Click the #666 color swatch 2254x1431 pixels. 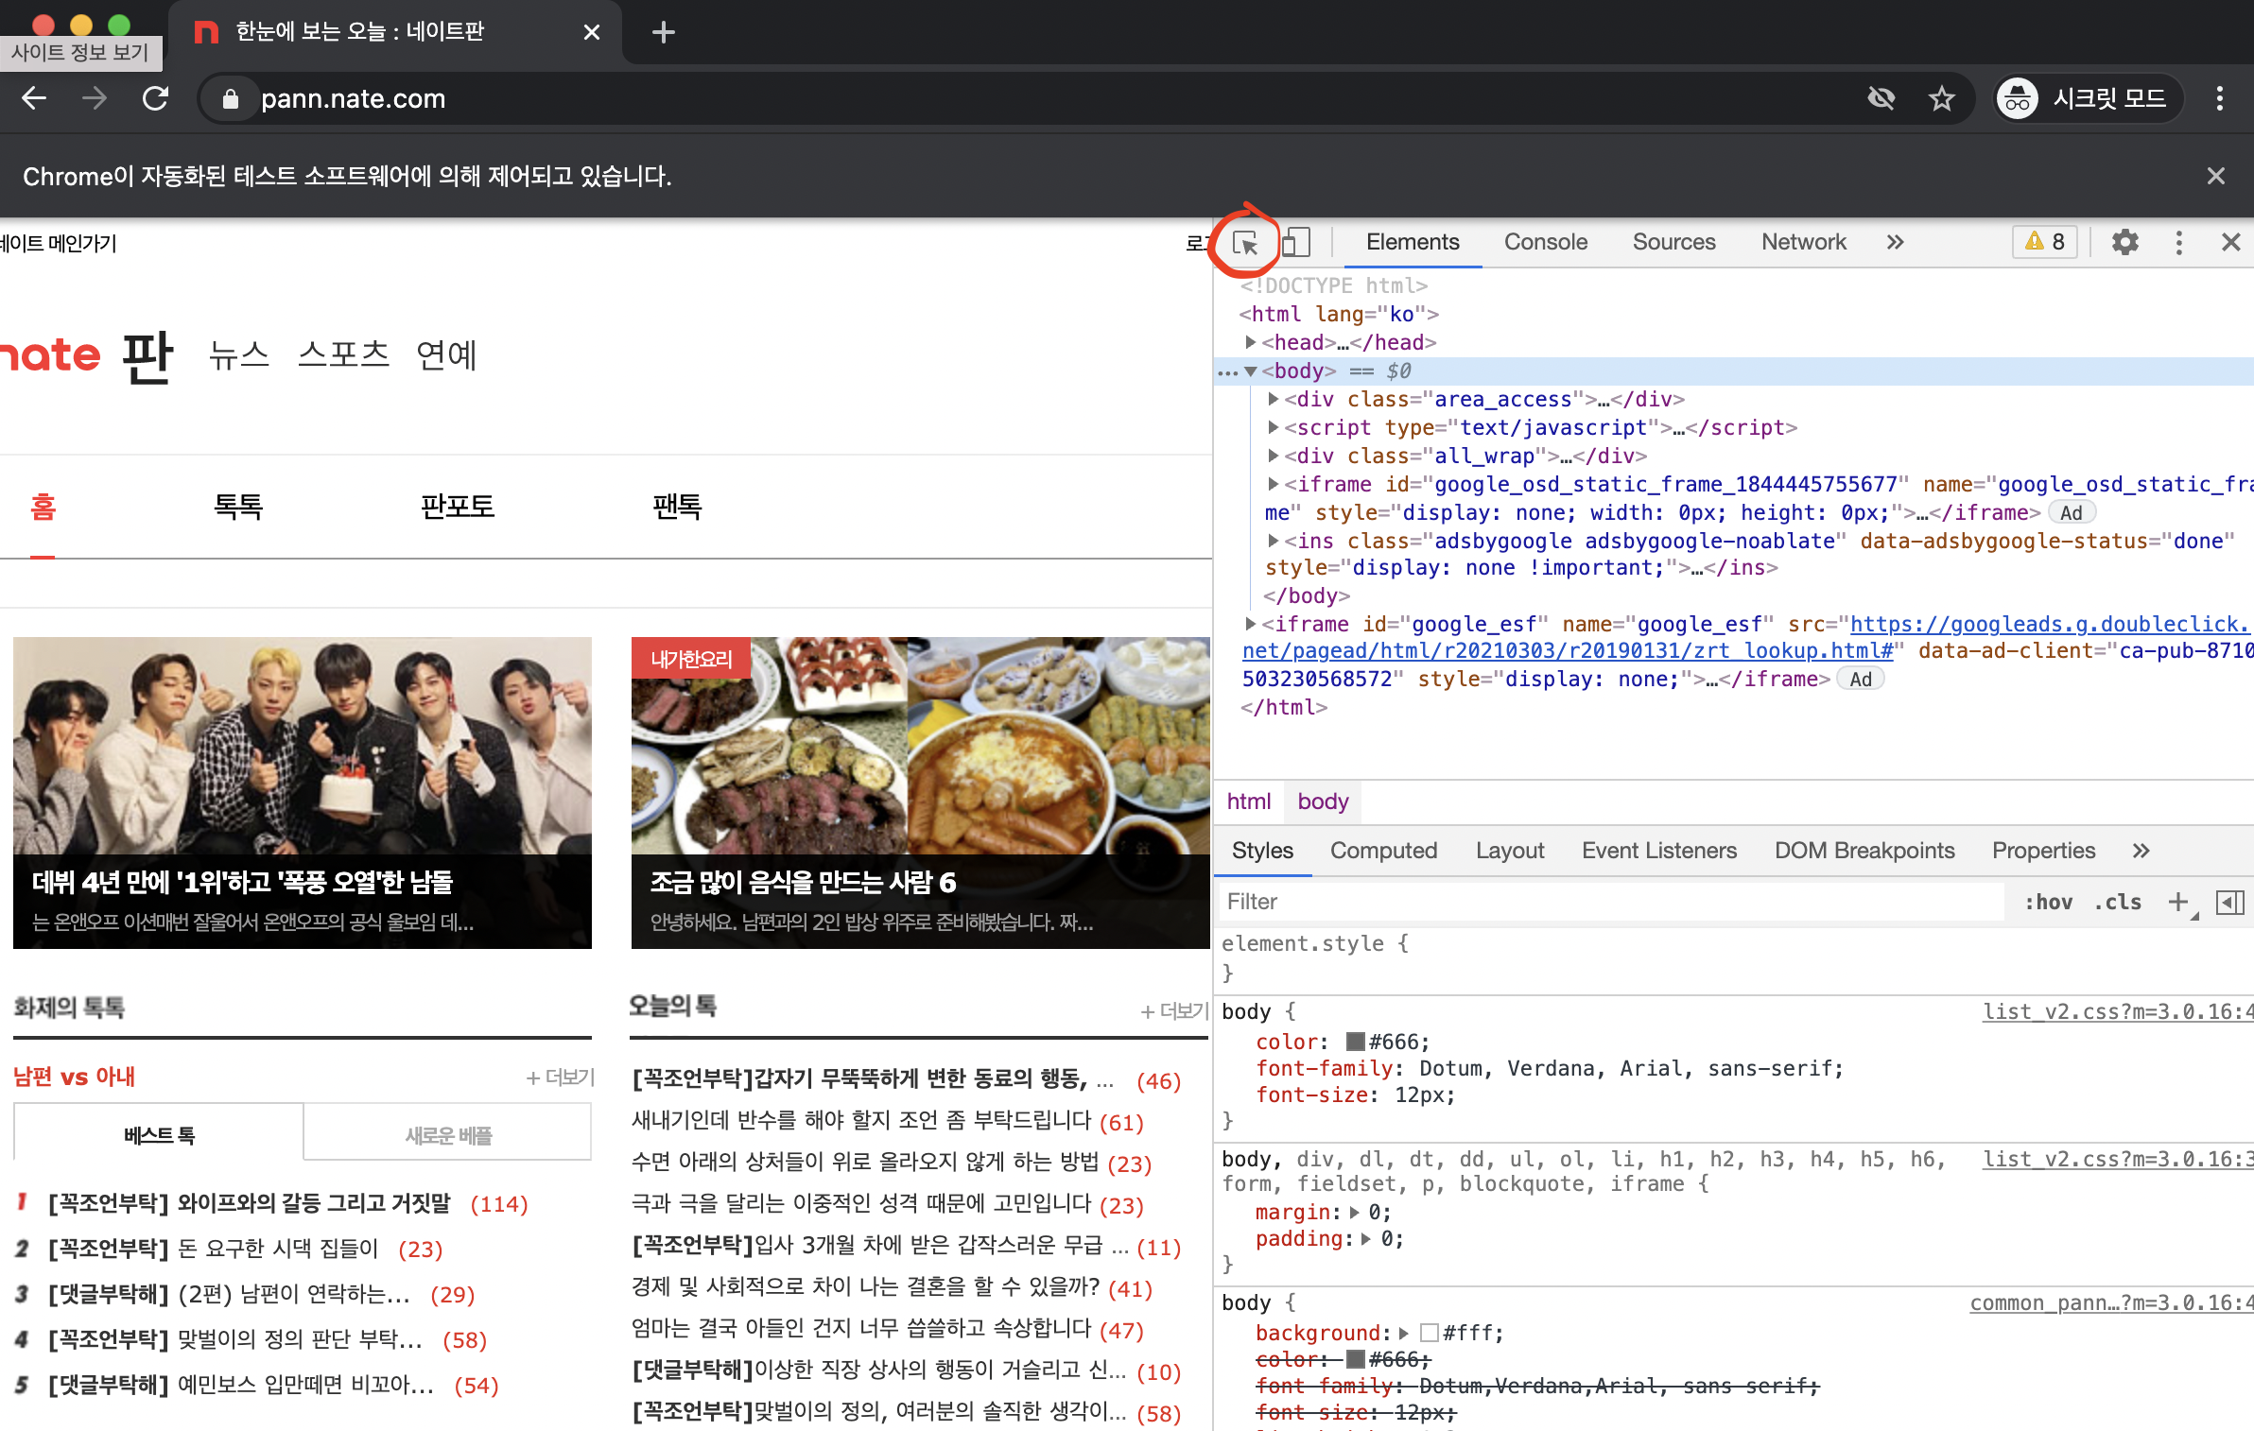1356,1042
